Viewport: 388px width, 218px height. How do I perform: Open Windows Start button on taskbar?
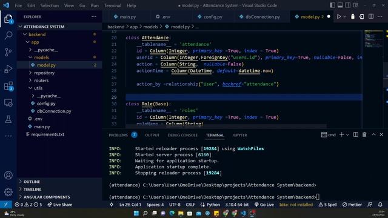tap(136, 213)
